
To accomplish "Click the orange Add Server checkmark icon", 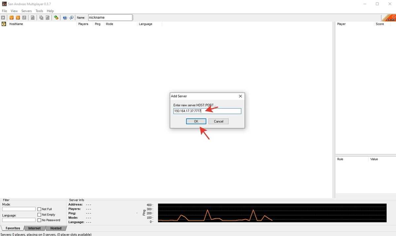I will pyautogui.click(x=12, y=17).
